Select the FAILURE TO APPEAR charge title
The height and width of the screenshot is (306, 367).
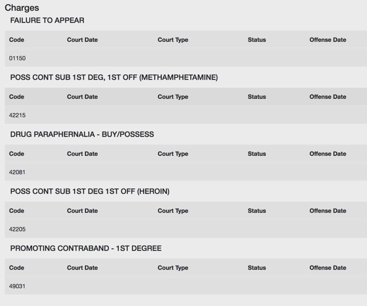tap(47, 20)
